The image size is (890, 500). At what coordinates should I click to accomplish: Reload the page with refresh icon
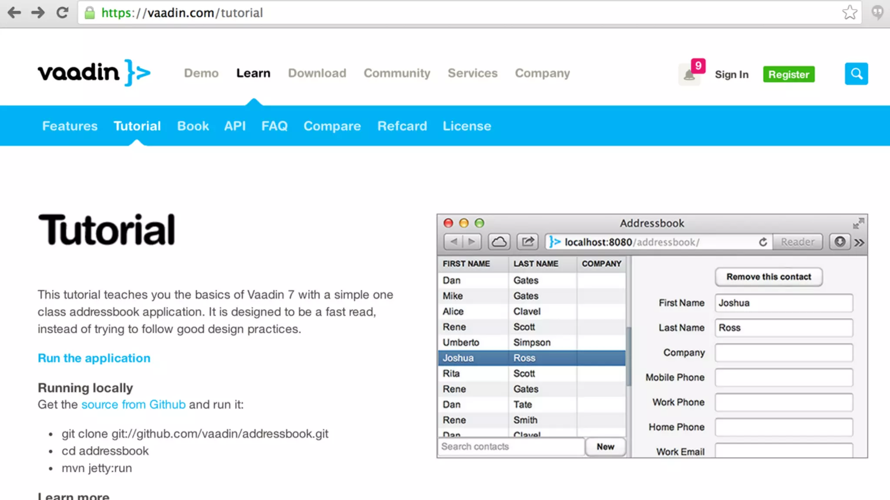[62, 13]
